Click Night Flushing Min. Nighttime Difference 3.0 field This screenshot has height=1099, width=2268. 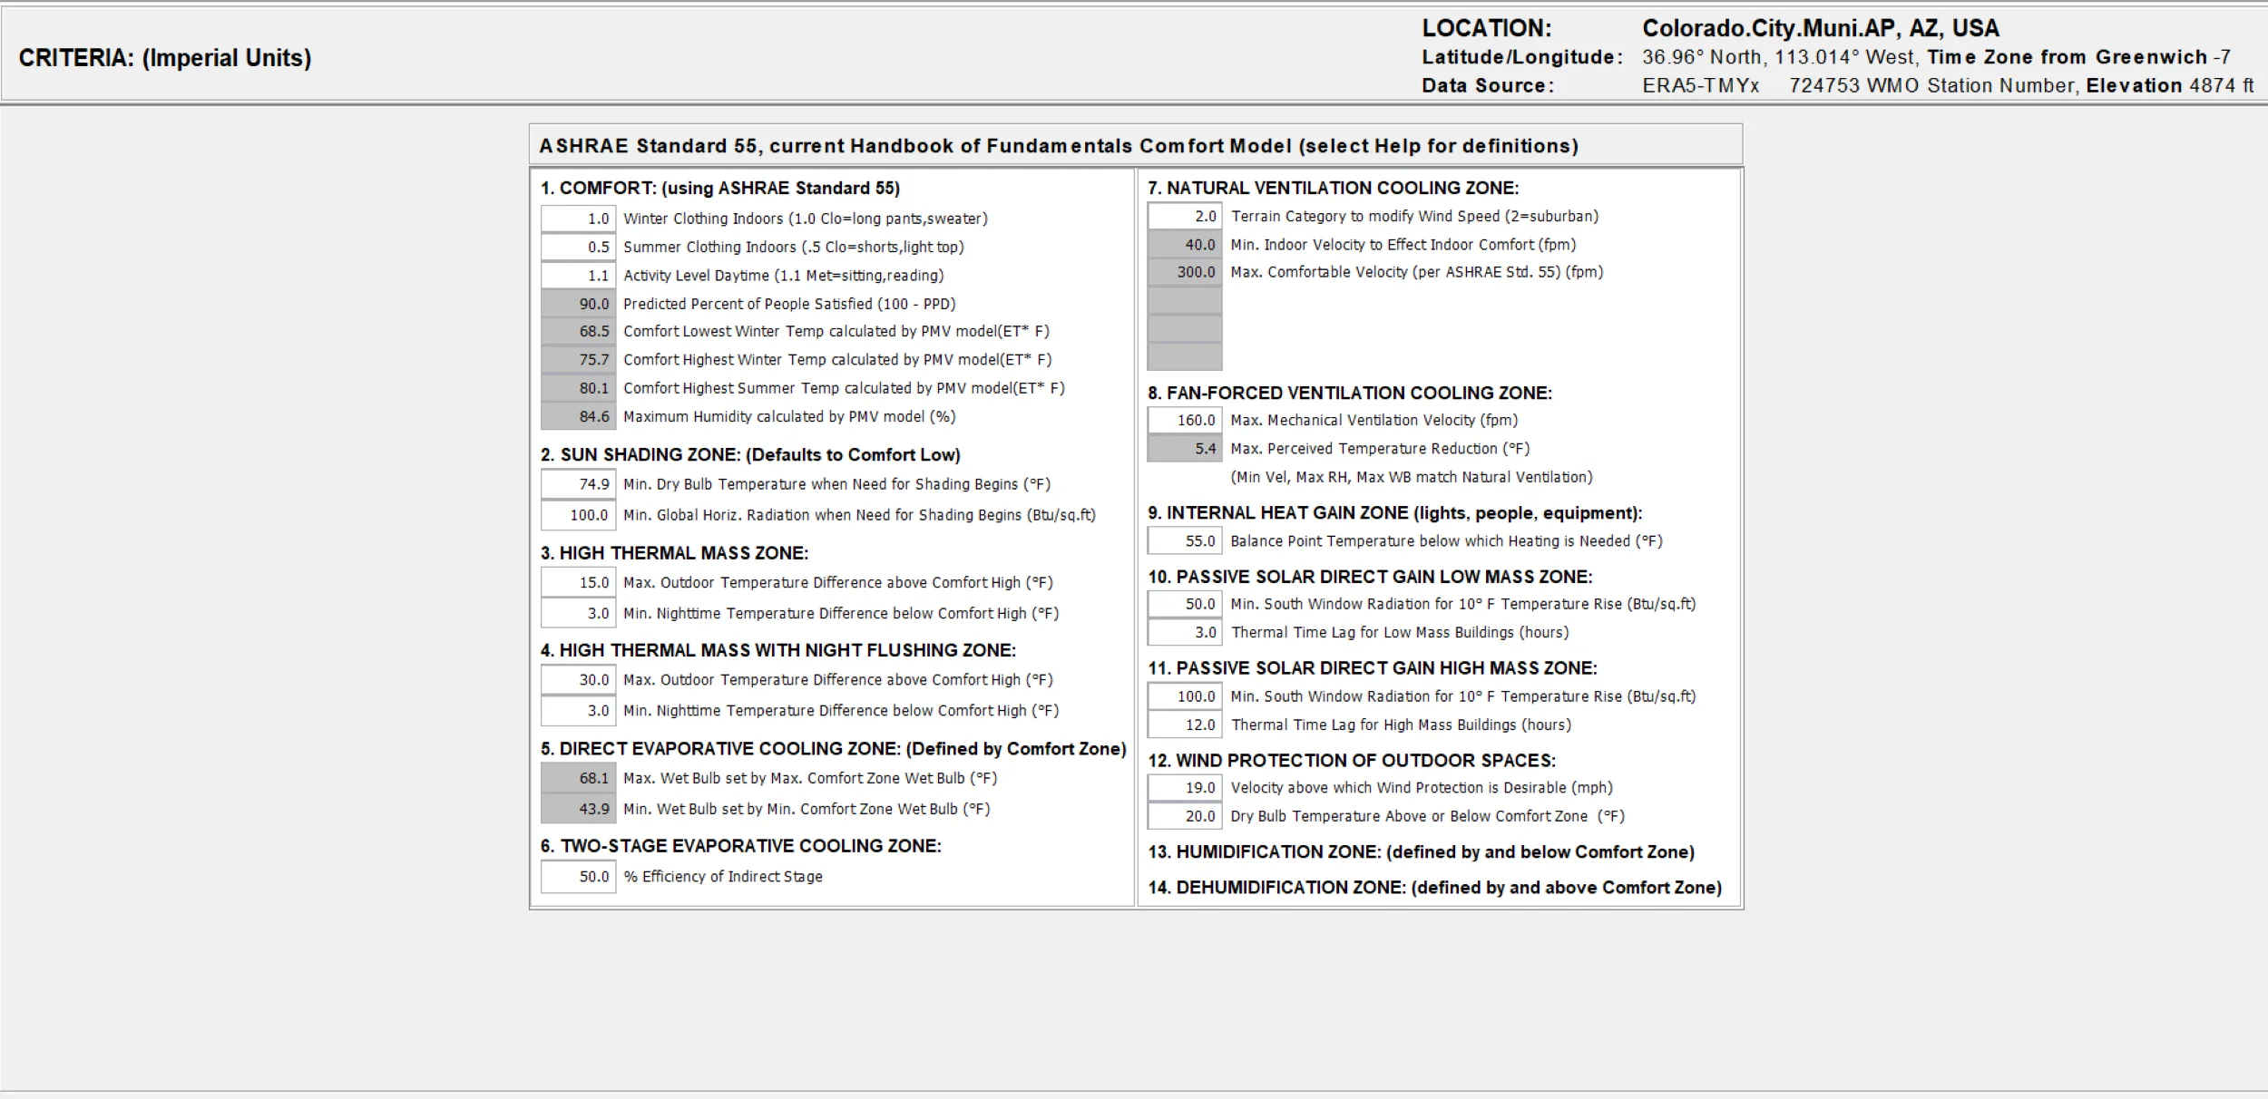pos(578,711)
